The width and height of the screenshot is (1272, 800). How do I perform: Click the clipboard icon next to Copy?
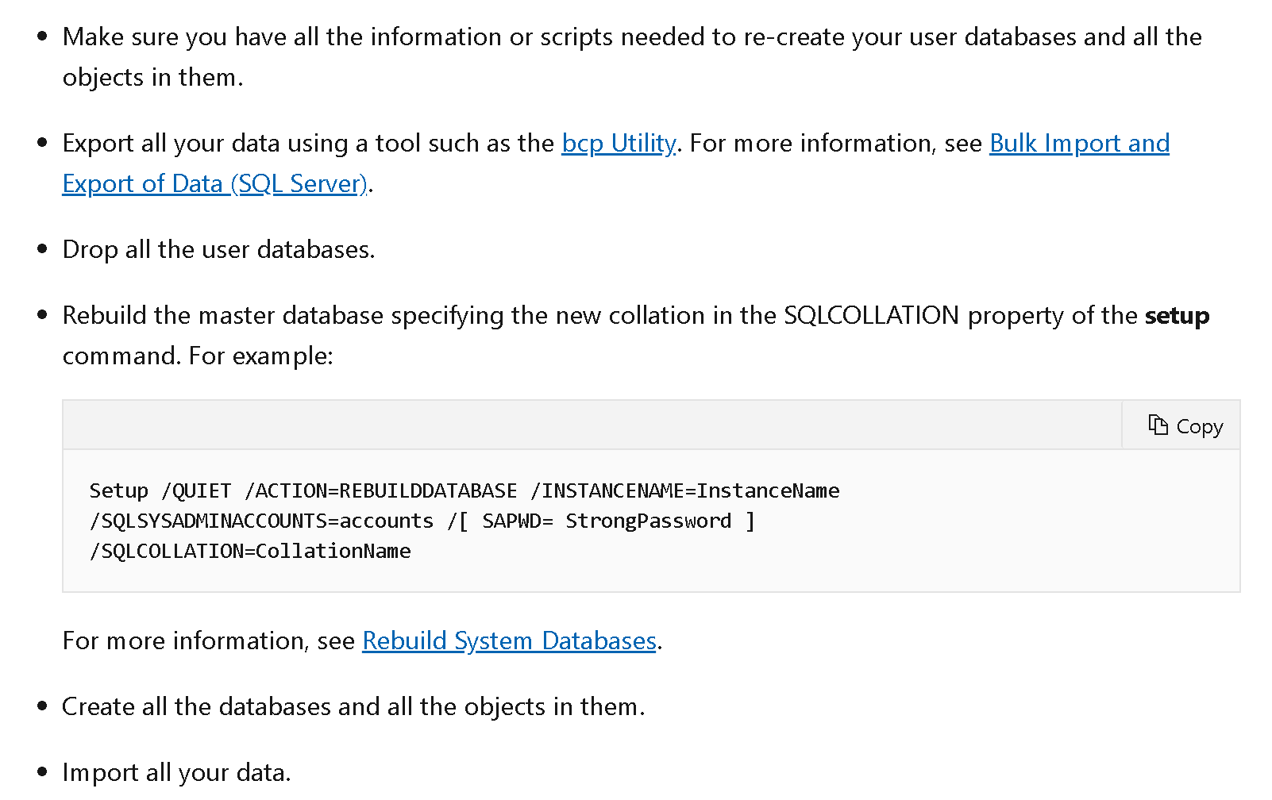[1158, 425]
